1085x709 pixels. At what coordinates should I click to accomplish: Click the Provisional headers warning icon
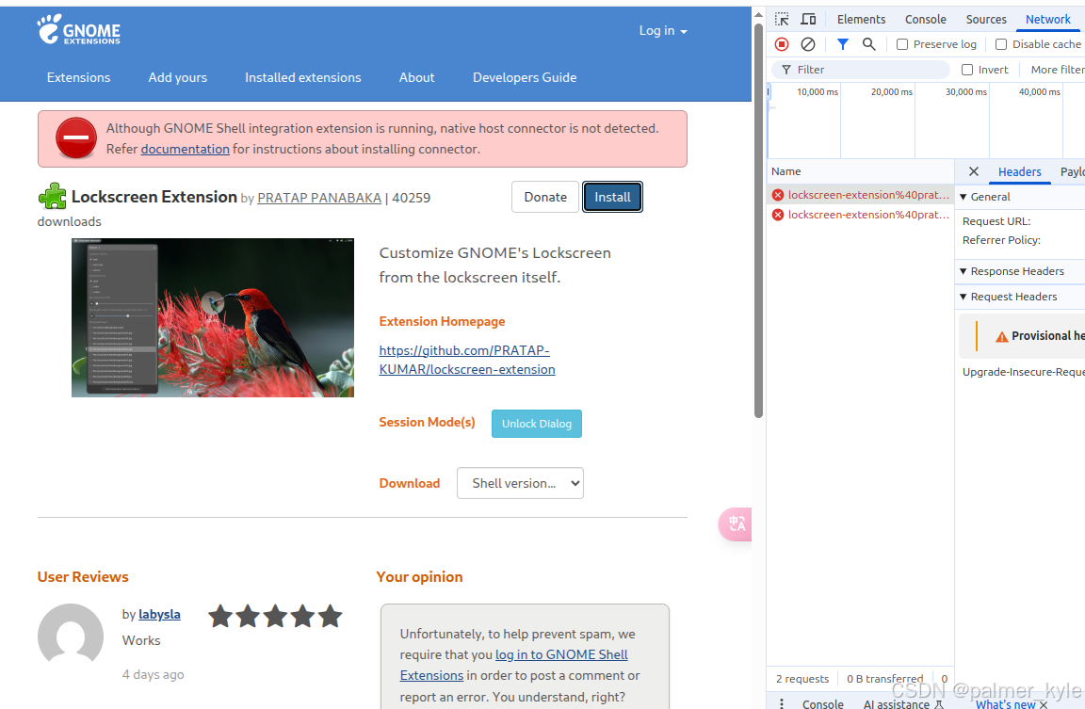(1002, 337)
